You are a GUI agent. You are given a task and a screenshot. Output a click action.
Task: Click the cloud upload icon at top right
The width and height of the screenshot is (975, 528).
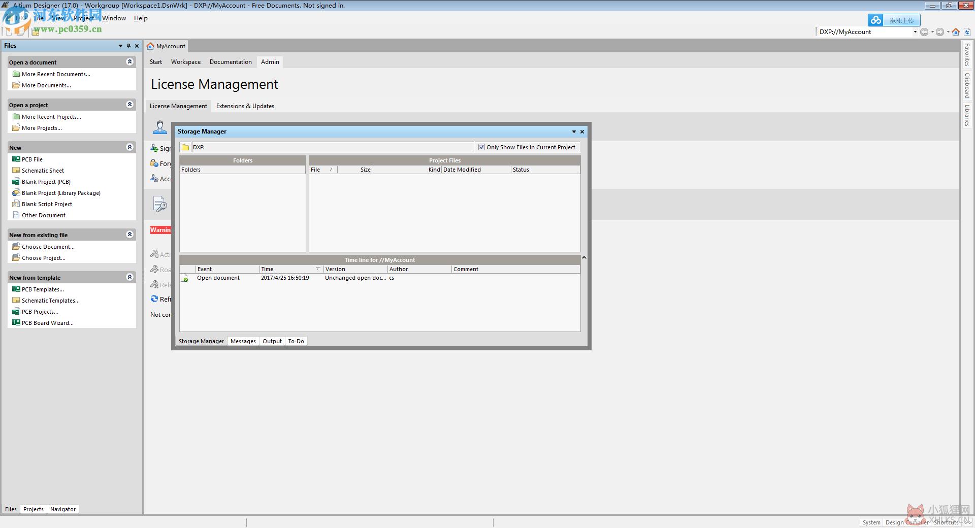(875, 20)
